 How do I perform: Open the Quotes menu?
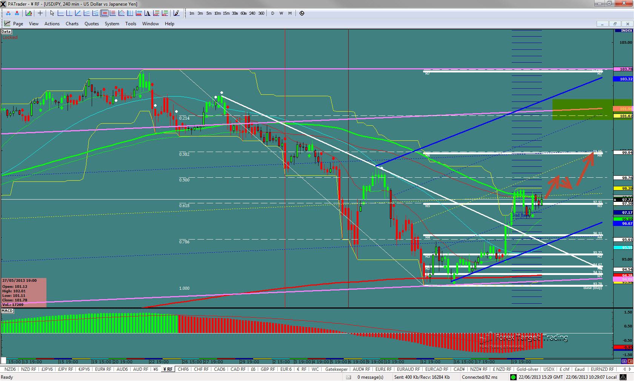point(92,24)
